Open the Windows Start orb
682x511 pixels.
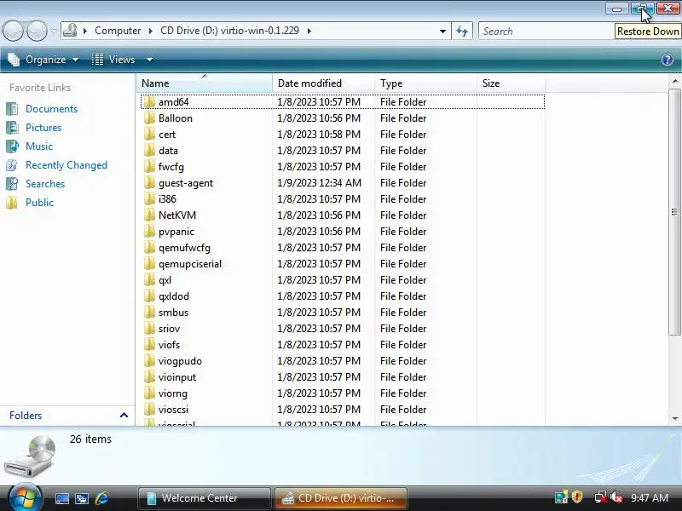pos(24,497)
